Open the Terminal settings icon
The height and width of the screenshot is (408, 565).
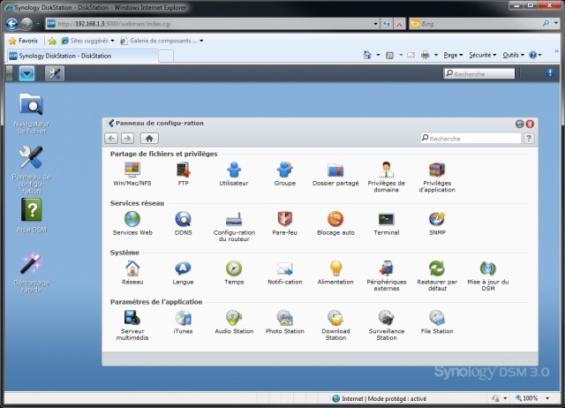[387, 223]
